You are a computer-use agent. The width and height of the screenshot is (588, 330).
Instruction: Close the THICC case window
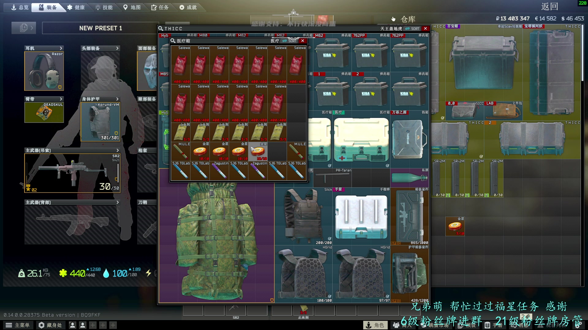[425, 28]
